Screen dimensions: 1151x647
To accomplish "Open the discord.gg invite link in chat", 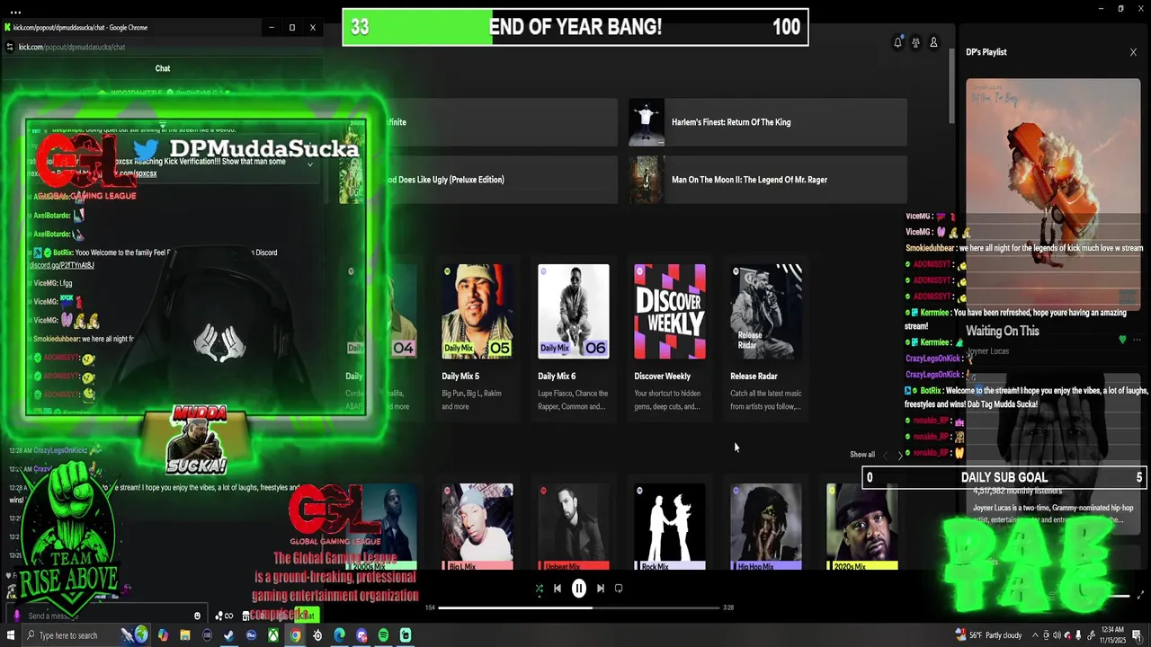I will click(x=61, y=265).
